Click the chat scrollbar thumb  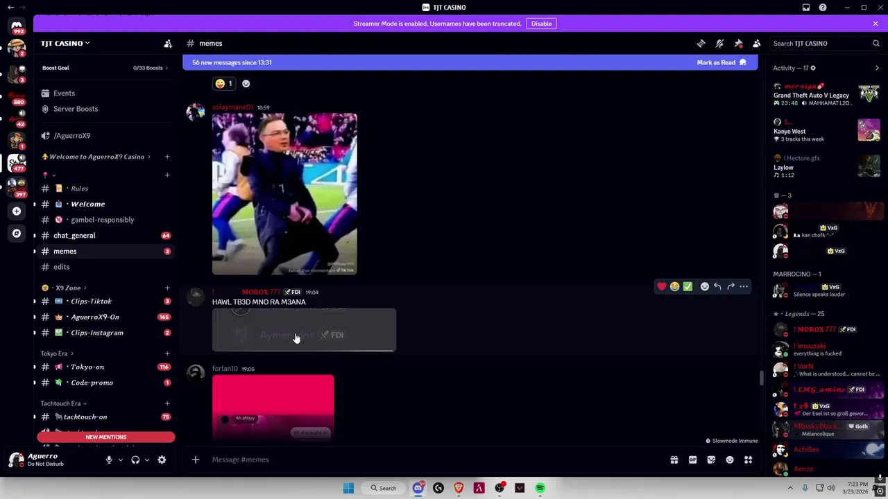coord(761,378)
